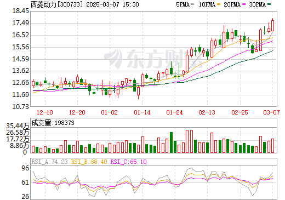
Task: Click the 17.49 price axis label
Action: point(20,23)
